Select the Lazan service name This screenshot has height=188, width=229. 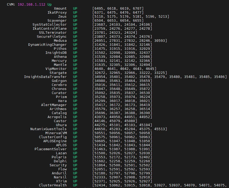[x=61, y=153]
